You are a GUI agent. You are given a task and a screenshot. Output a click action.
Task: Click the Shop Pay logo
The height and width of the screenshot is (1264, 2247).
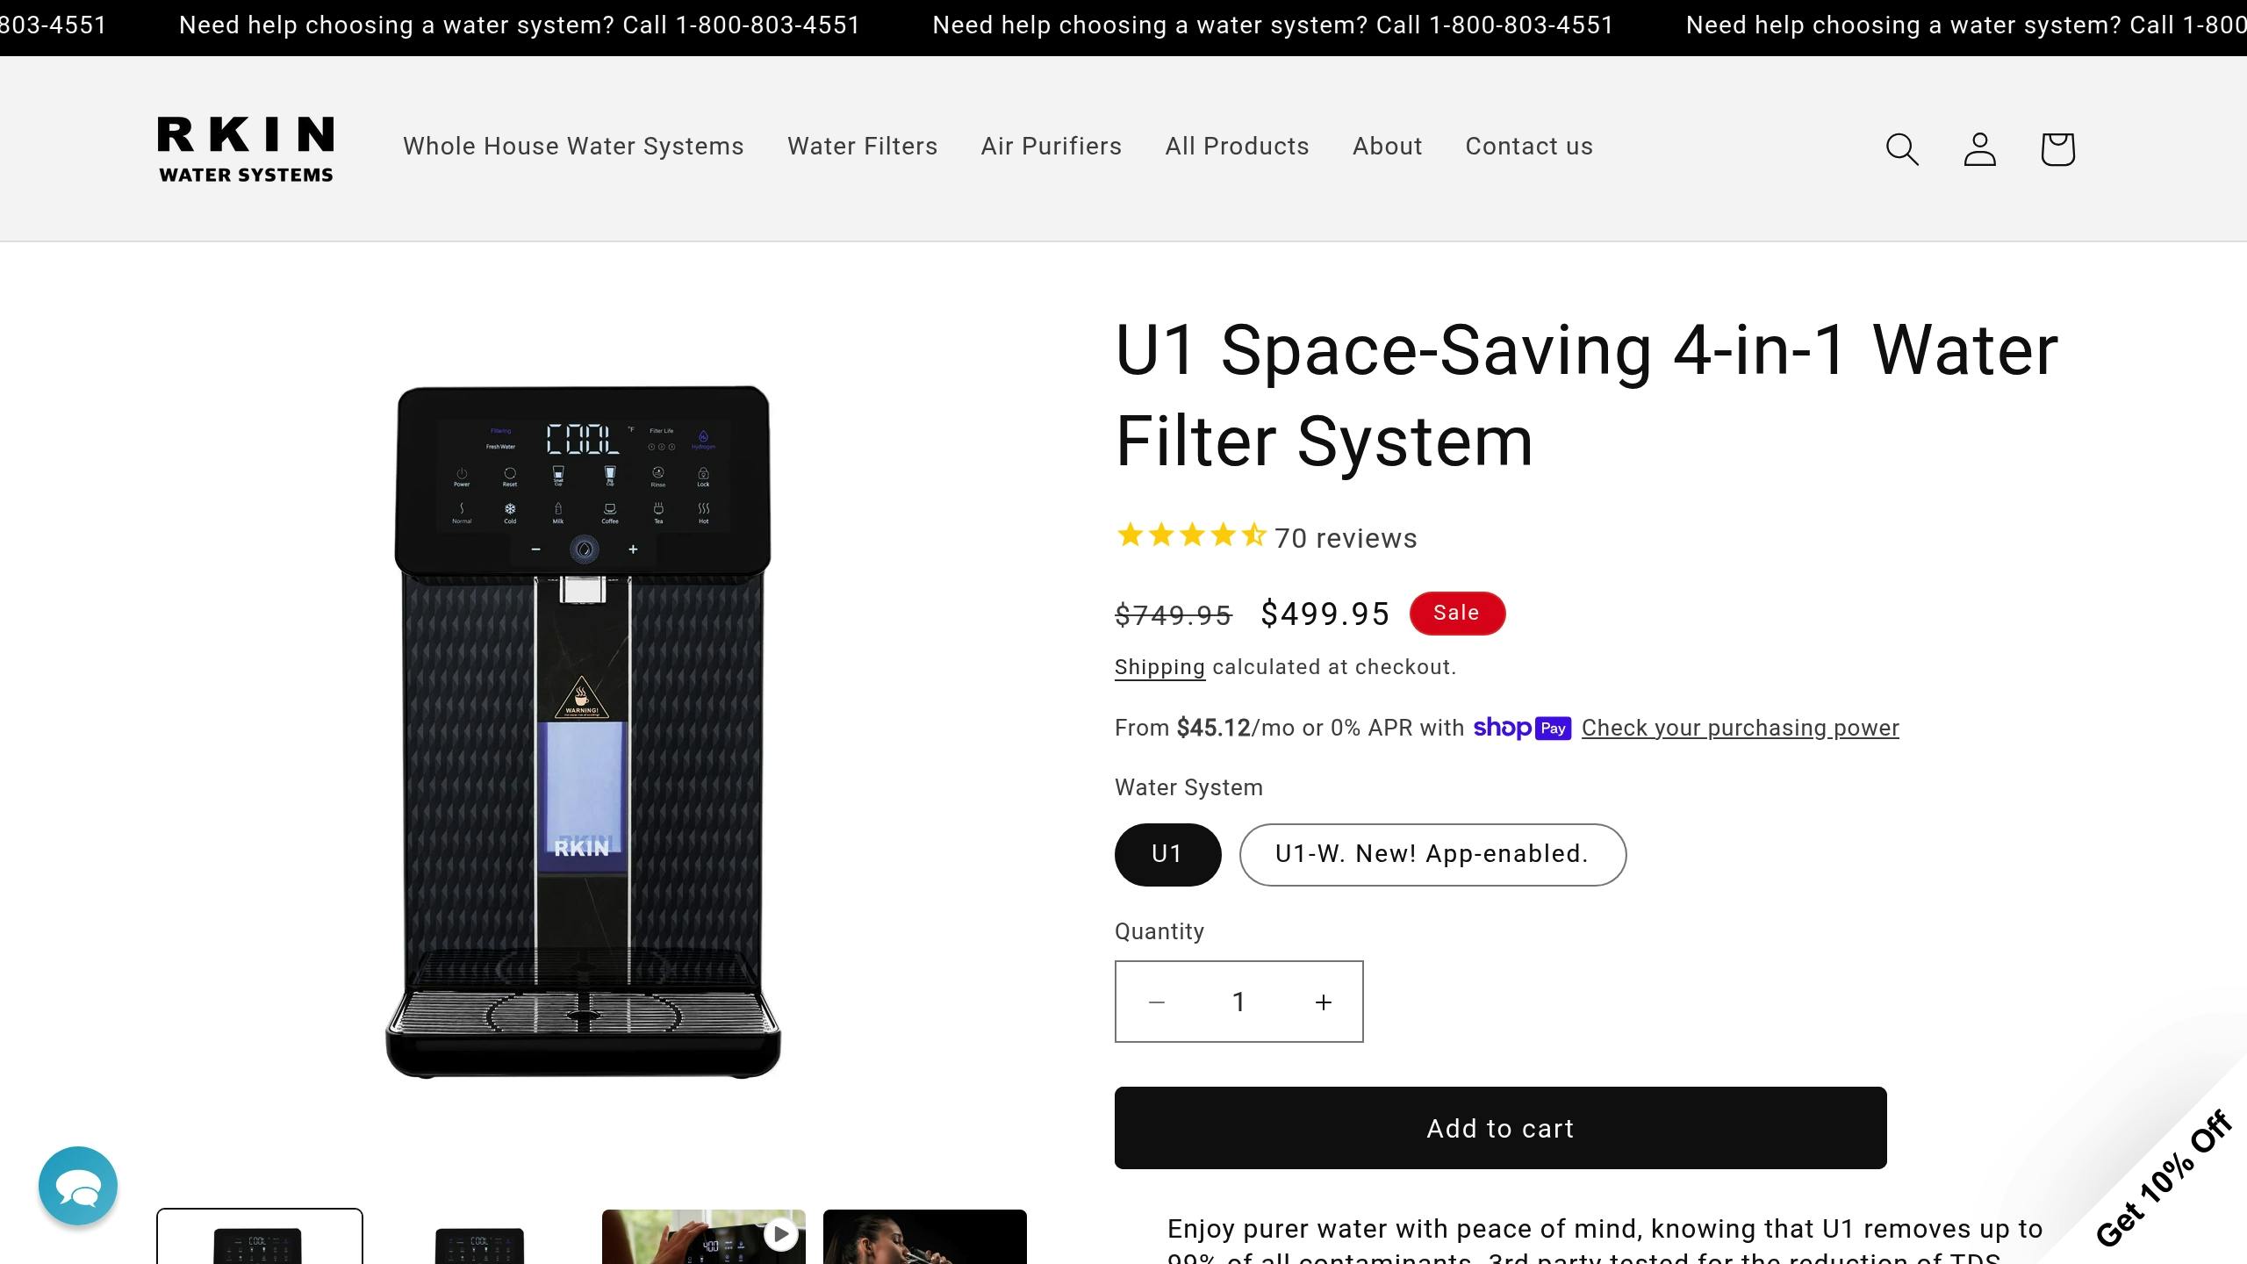[1522, 728]
